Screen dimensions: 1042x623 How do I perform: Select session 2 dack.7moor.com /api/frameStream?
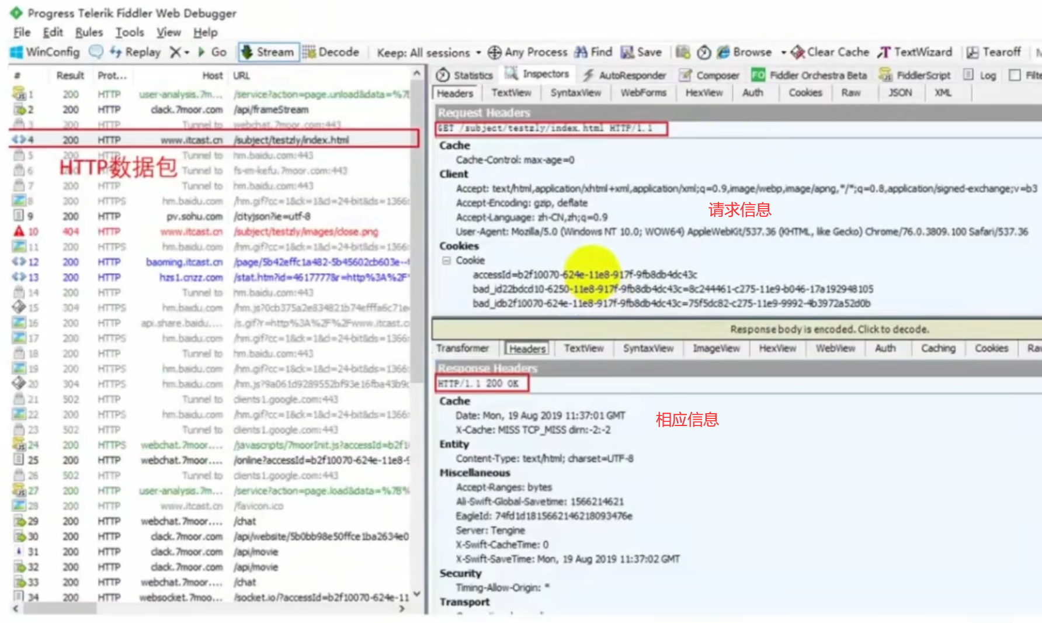211,110
